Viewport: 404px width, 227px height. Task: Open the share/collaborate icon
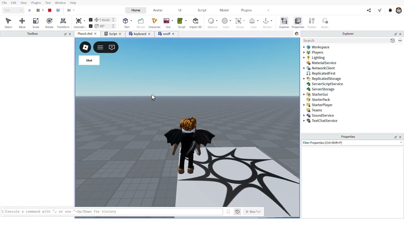(x=369, y=10)
